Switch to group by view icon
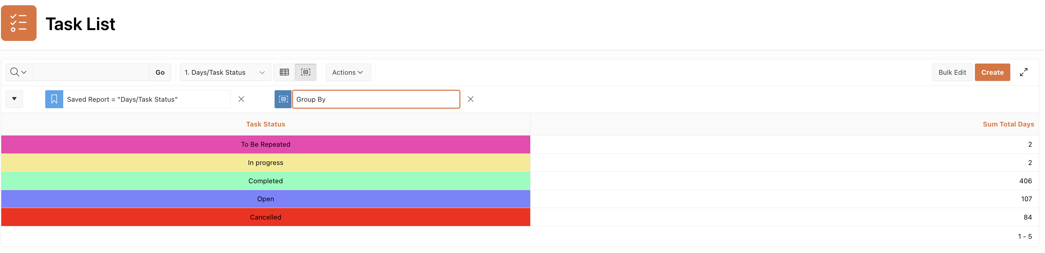 pyautogui.click(x=306, y=72)
